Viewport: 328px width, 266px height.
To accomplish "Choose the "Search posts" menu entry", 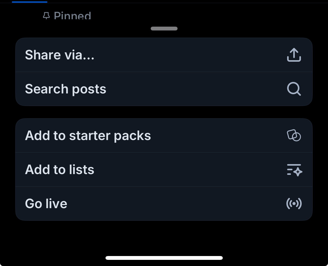I will [x=66, y=89].
